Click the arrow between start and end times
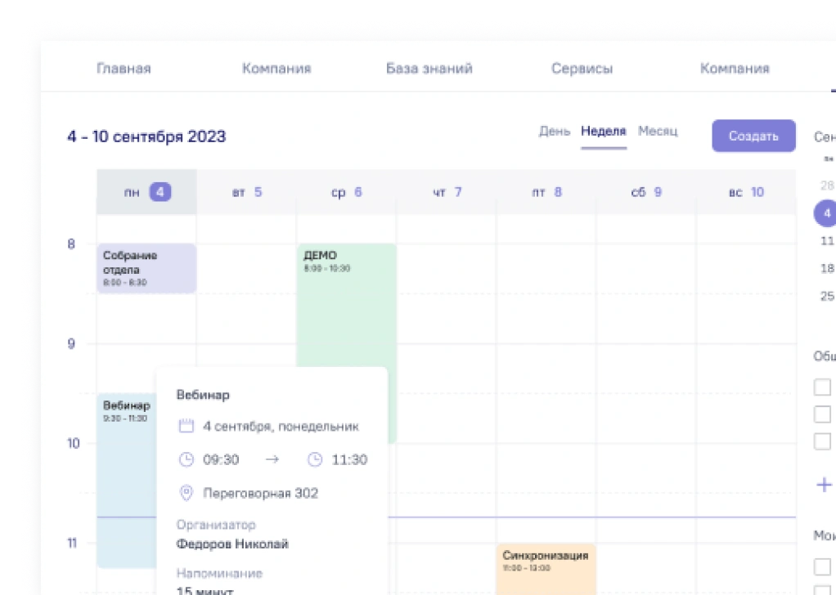836x595 pixels. coord(272,459)
